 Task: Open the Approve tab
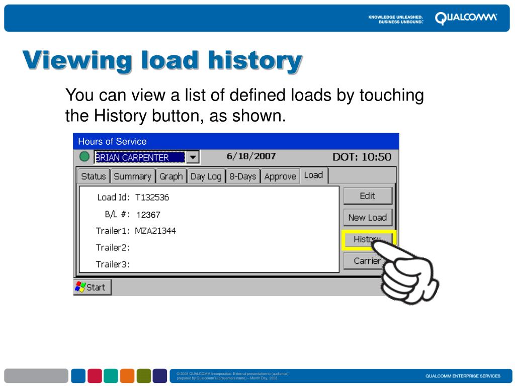point(280,176)
